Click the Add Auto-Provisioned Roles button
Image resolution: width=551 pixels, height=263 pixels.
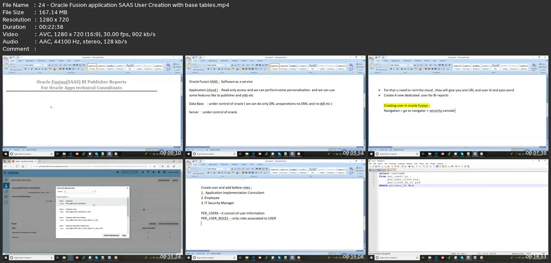(x=168, y=224)
